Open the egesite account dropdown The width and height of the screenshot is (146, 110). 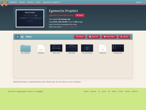[x=140, y=2]
